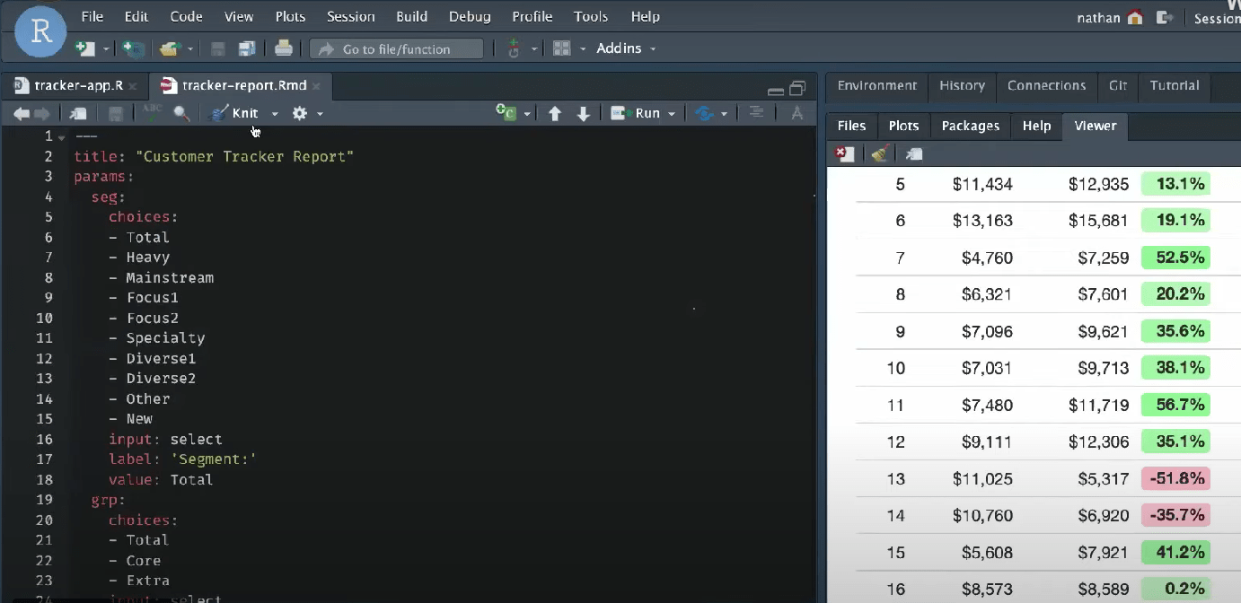Click the visual editor A icon
The image size is (1241, 603).
[797, 113]
